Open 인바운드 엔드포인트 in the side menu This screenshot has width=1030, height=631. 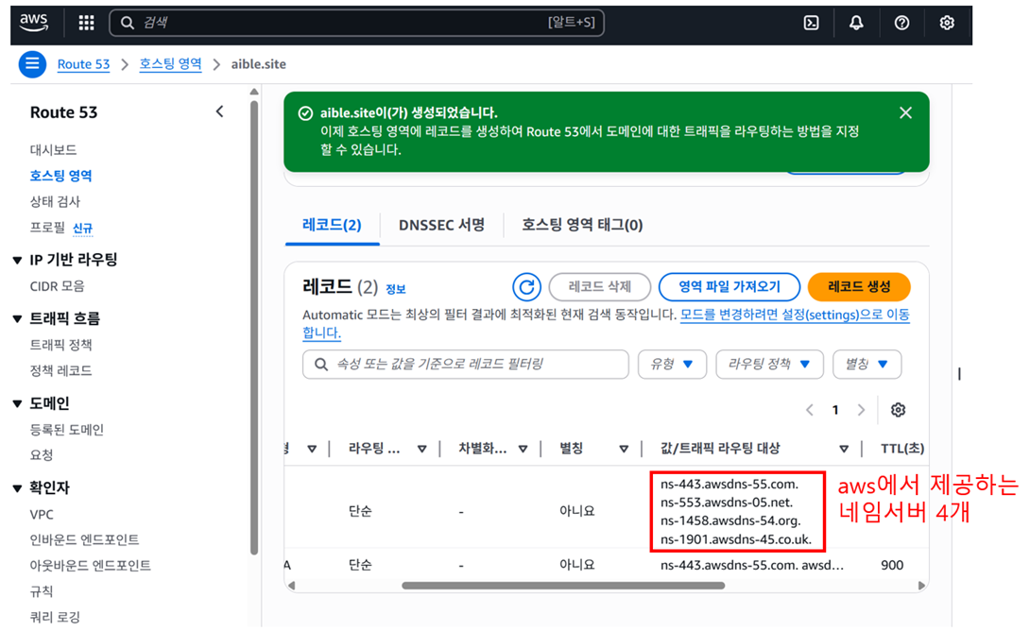point(84,539)
